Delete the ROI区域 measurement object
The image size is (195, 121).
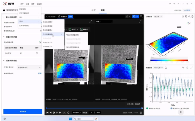coord(37,53)
